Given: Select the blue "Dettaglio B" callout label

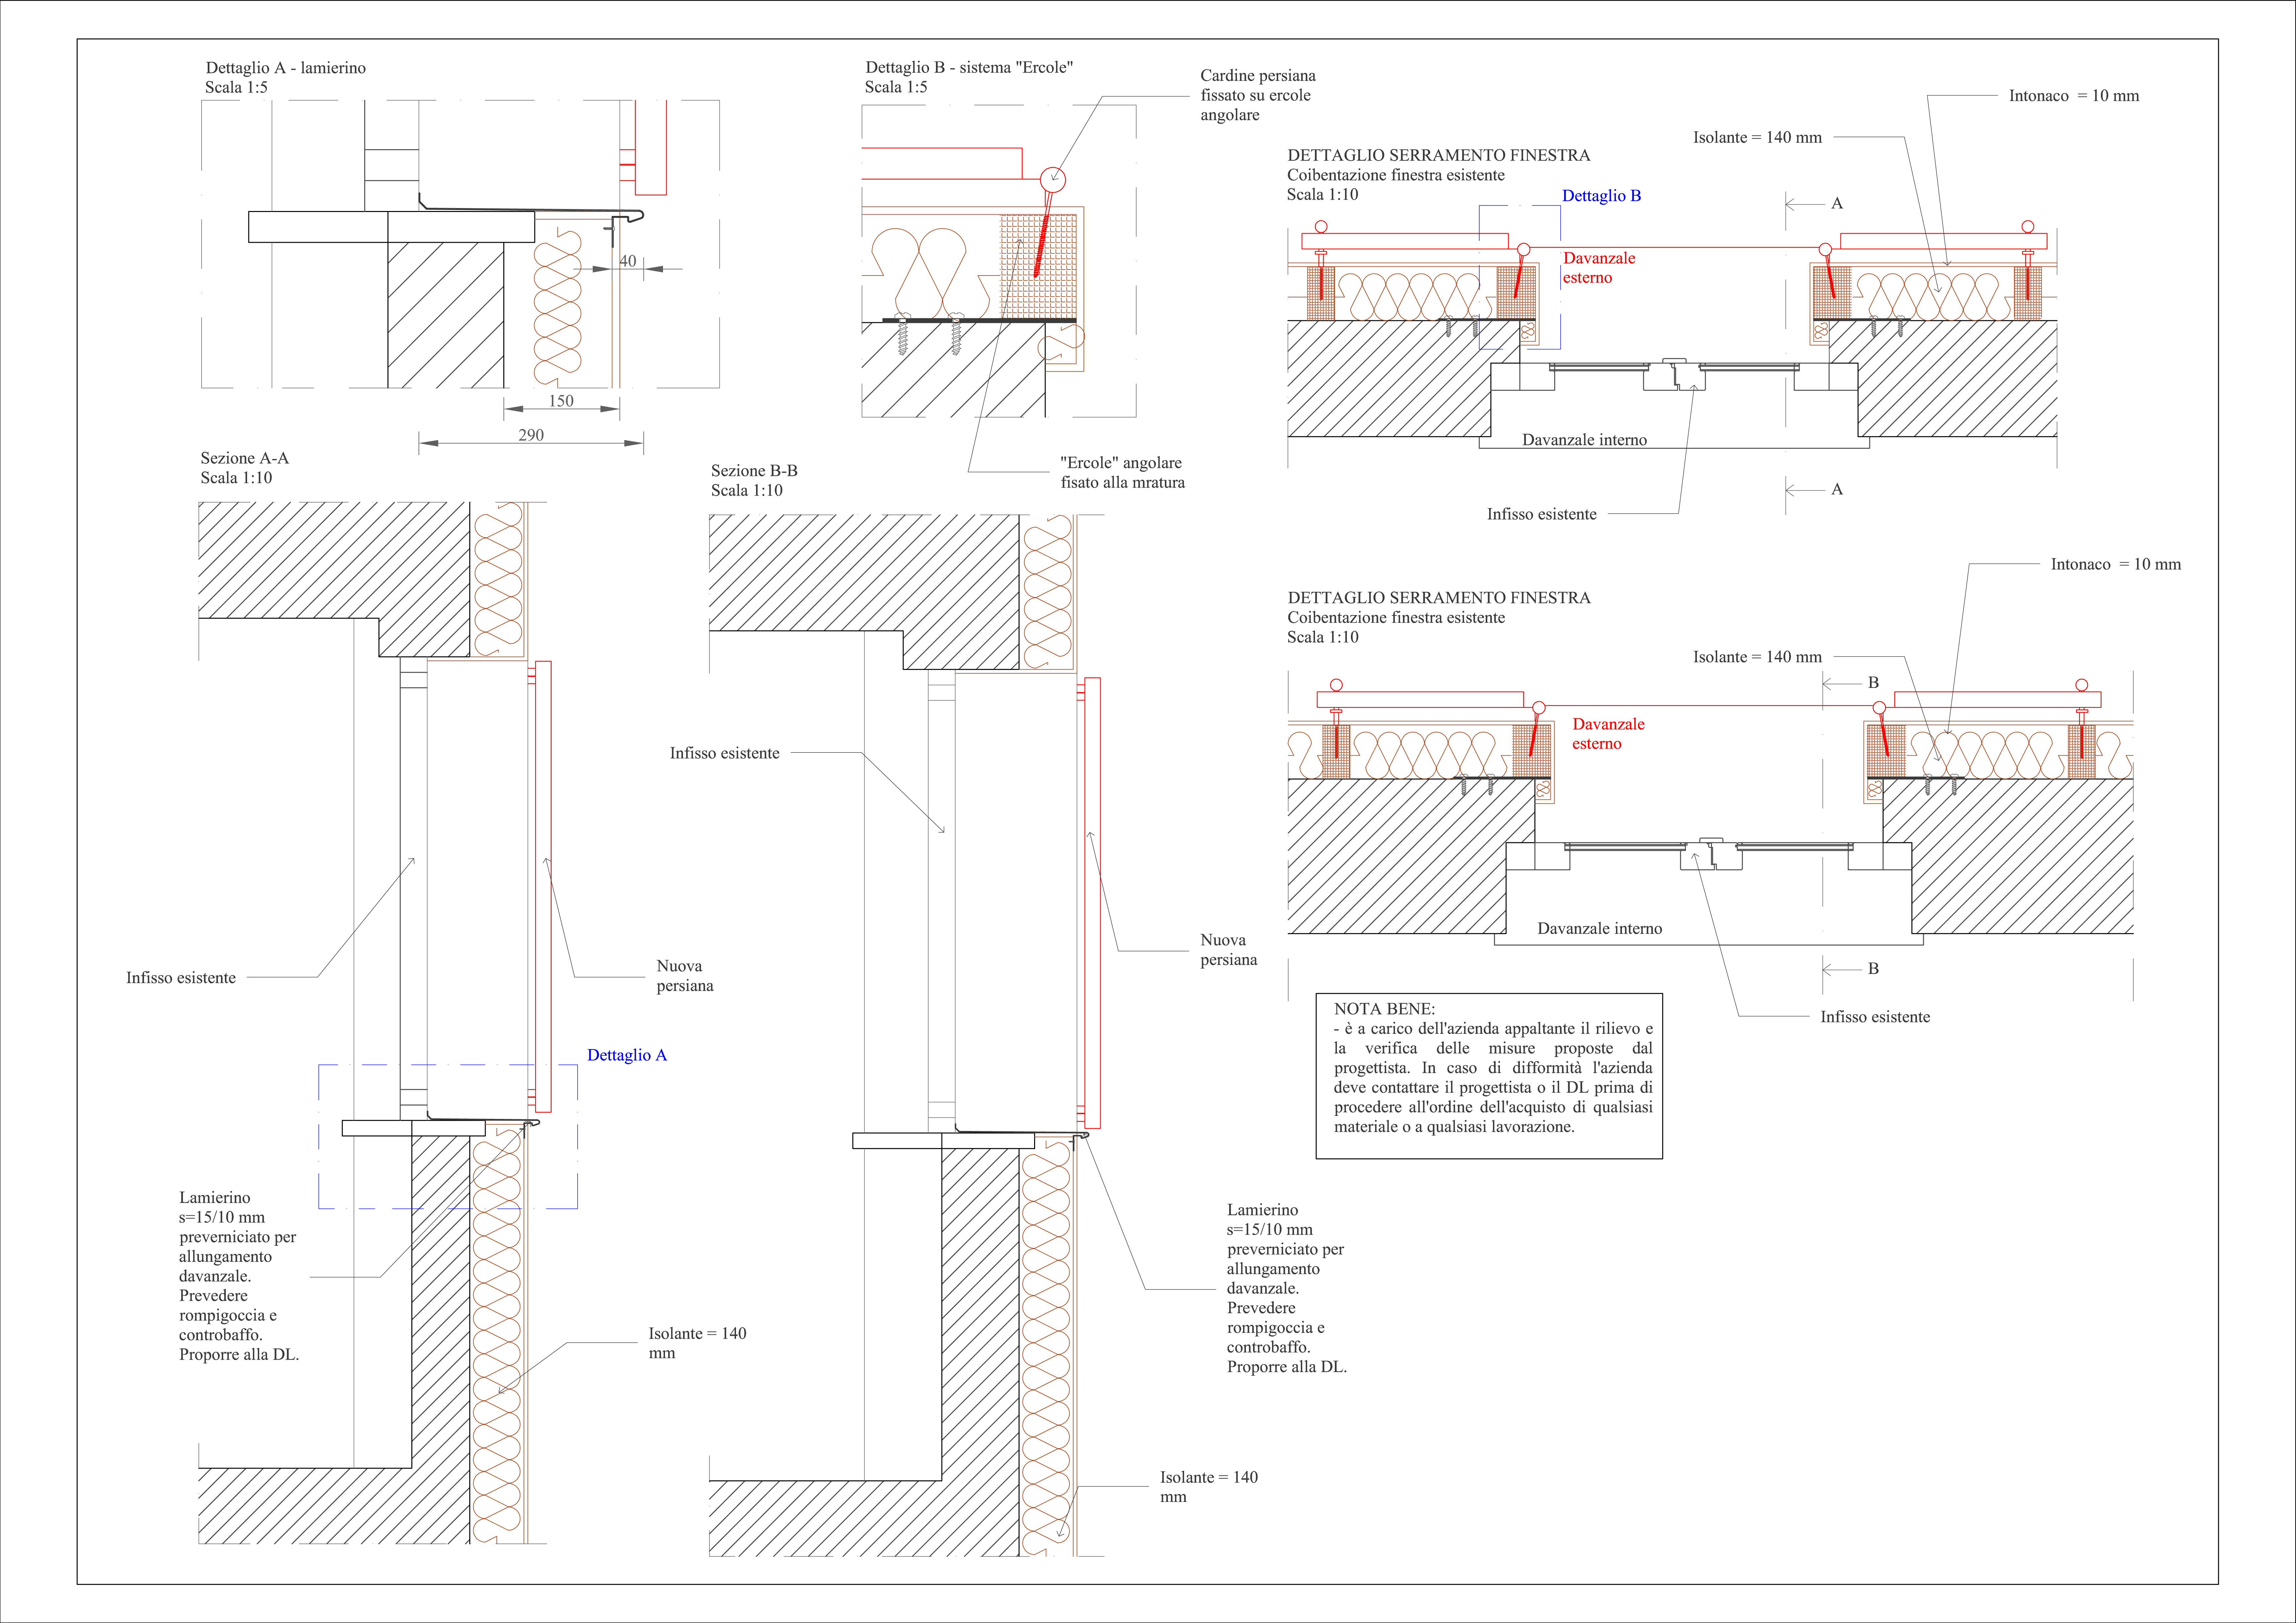Looking at the screenshot, I should (1601, 196).
